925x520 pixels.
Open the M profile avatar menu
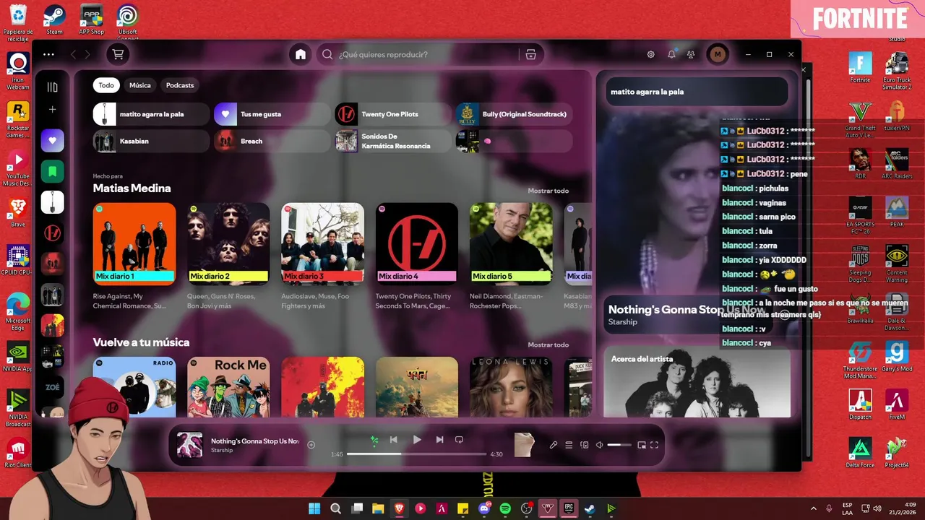coord(718,54)
